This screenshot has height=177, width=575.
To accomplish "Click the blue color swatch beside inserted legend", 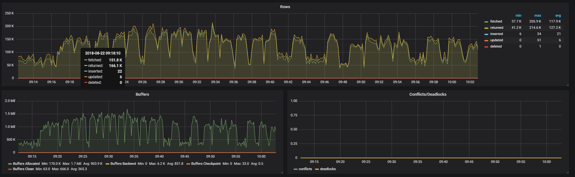I will click(x=486, y=34).
